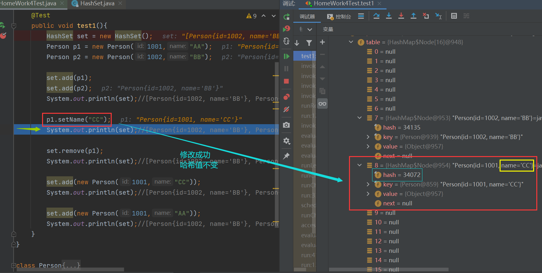542x273 pixels.
Task: Close HashSet.java tab
Action: tap(120, 3)
